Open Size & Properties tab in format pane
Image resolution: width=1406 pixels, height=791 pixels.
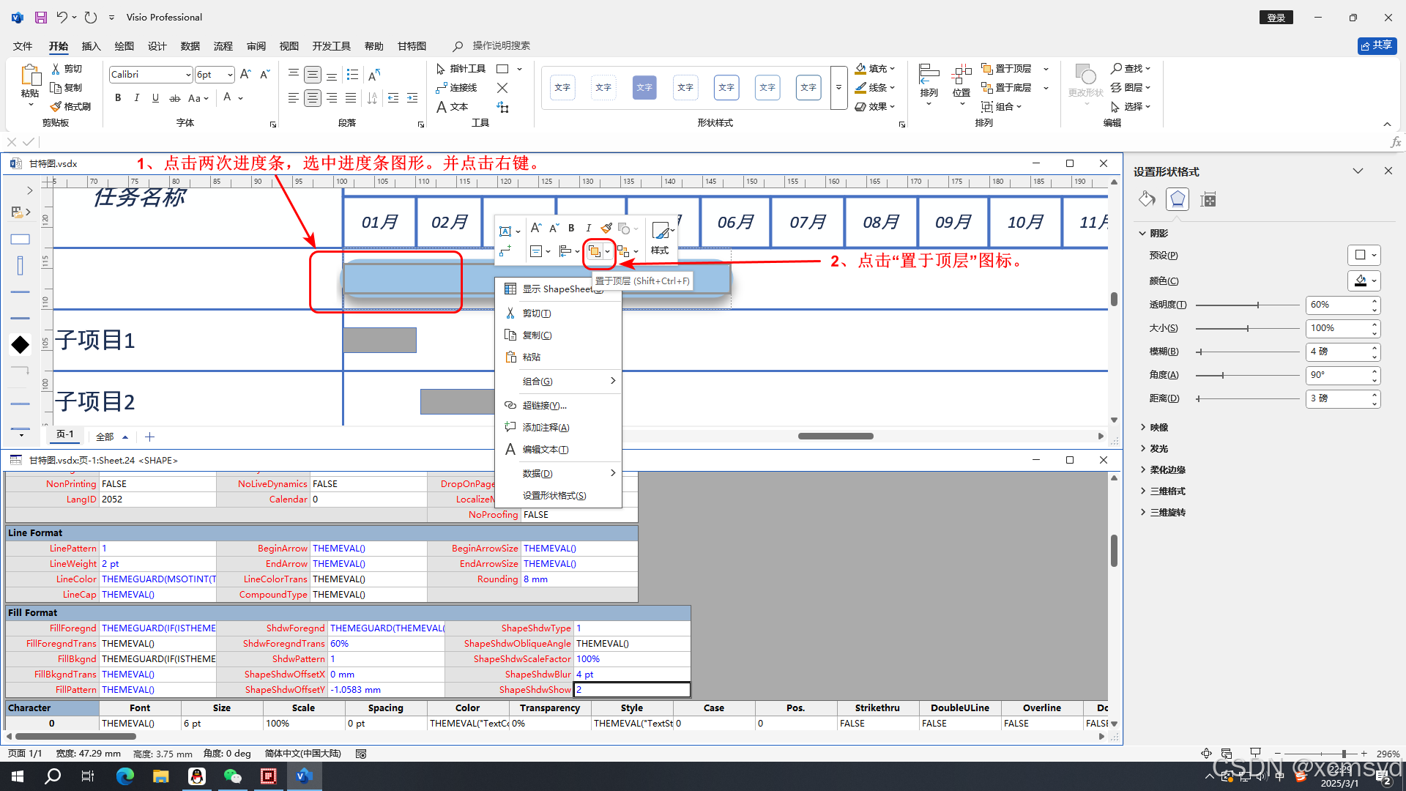click(x=1208, y=199)
